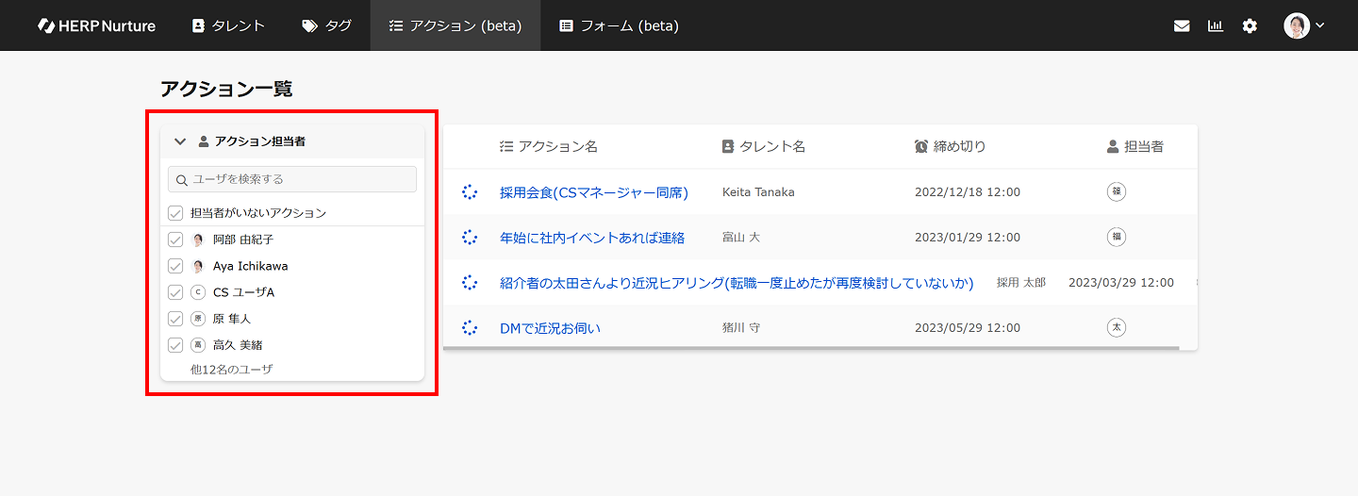Viewport: 1358px width, 496px height.
Task: Click the HERP Nurture logo
Action: coord(96,25)
